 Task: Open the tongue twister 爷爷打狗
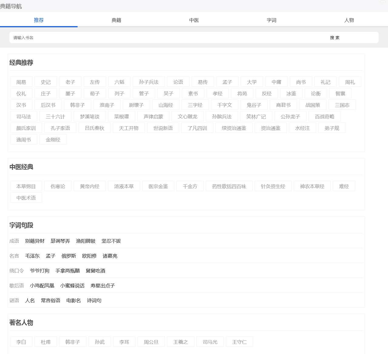tap(39, 271)
